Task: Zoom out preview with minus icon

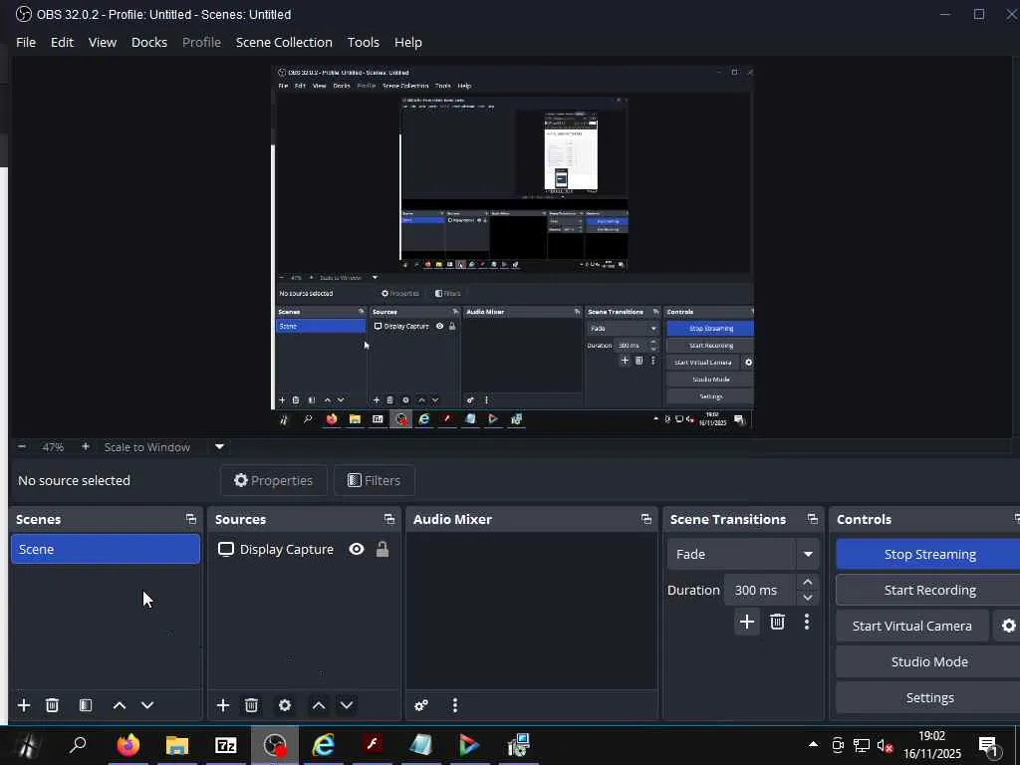Action: coord(22,447)
